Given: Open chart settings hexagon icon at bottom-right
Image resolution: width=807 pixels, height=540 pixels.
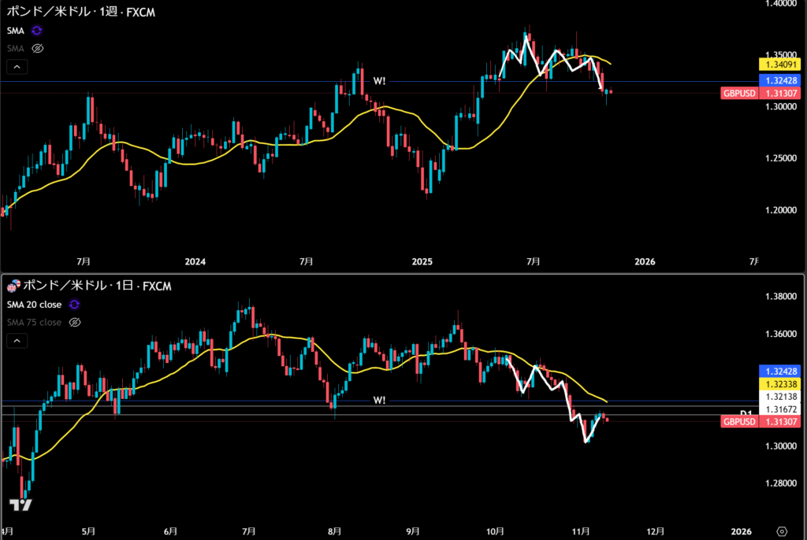Looking at the screenshot, I should 781,531.
